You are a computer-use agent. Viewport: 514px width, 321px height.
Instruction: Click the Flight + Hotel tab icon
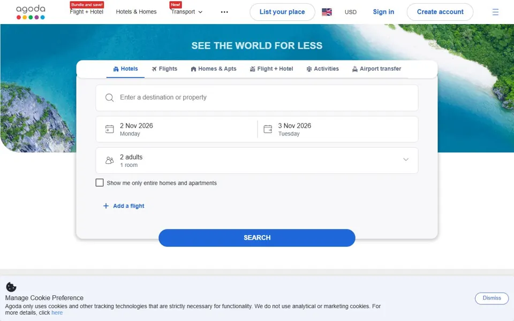pos(252,69)
